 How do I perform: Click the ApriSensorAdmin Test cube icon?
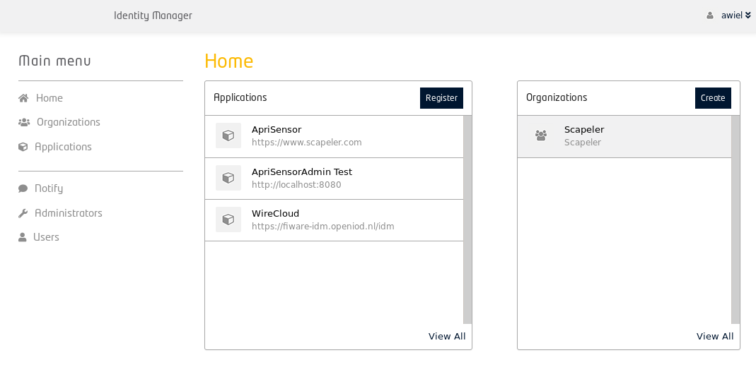pos(228,178)
